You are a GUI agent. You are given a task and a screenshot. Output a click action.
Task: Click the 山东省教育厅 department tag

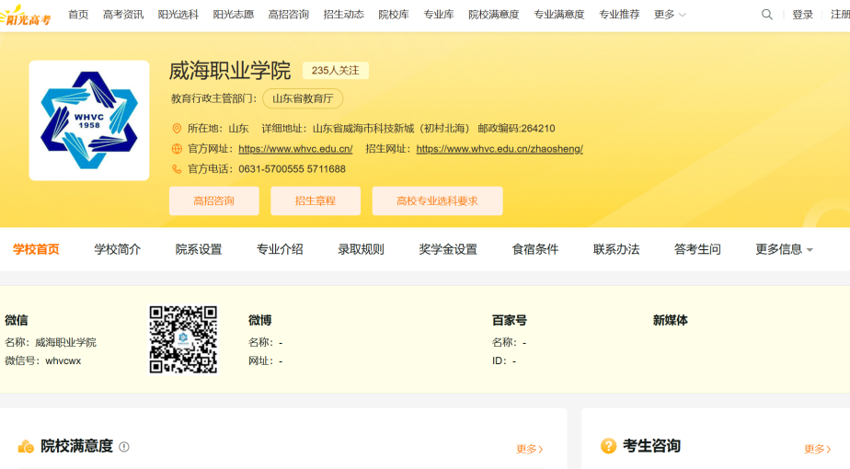(303, 98)
